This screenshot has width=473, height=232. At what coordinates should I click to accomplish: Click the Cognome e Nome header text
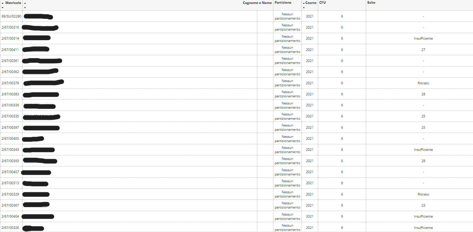click(x=257, y=3)
